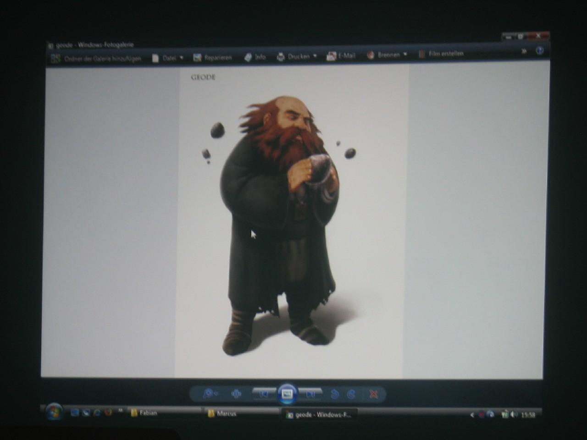Rotate the photo counterclockwise

click(x=334, y=394)
